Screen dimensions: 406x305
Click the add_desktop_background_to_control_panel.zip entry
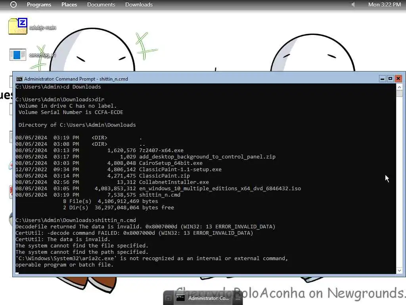(207, 156)
